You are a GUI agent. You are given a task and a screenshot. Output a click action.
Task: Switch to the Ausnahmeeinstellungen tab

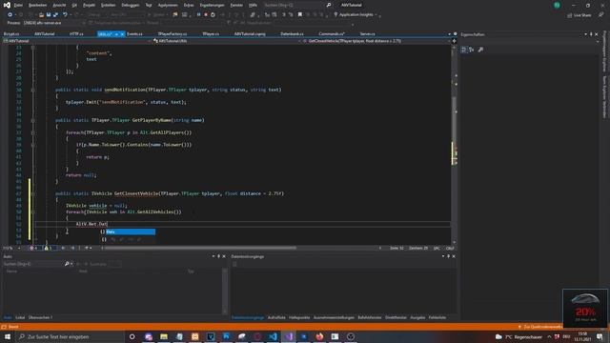(334, 317)
